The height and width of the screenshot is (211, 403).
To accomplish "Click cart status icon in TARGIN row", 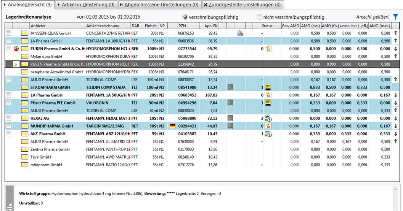I will 268,126.
